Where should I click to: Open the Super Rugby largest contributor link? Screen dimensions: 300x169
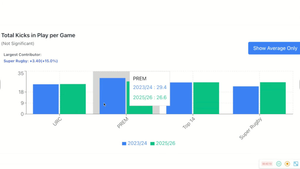30,61
